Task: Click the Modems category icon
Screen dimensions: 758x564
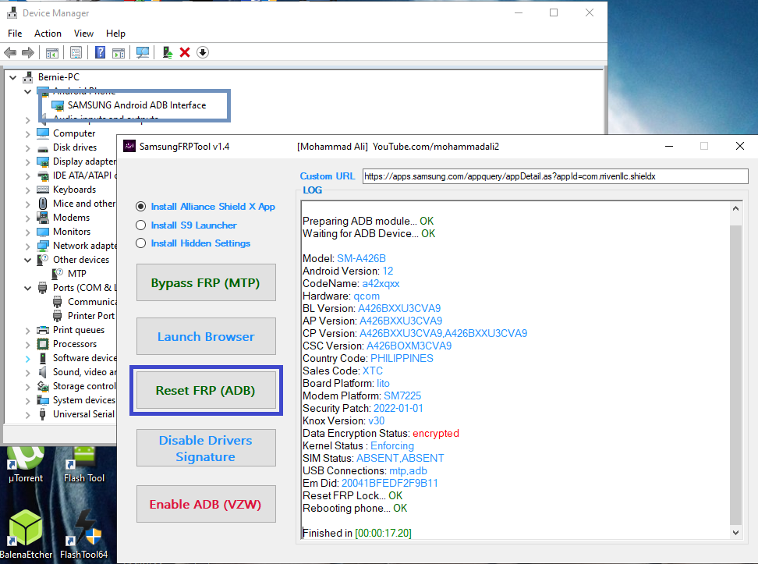Action: pos(43,218)
